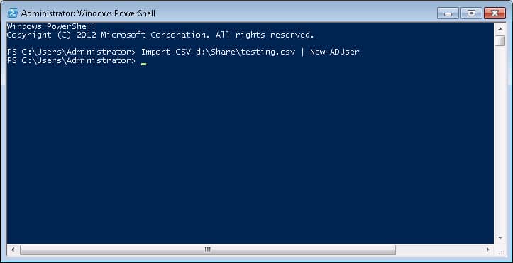Screen dimensions: 513x263
Task: Click the Microsoft Corporation copyright line
Action: click(160, 35)
